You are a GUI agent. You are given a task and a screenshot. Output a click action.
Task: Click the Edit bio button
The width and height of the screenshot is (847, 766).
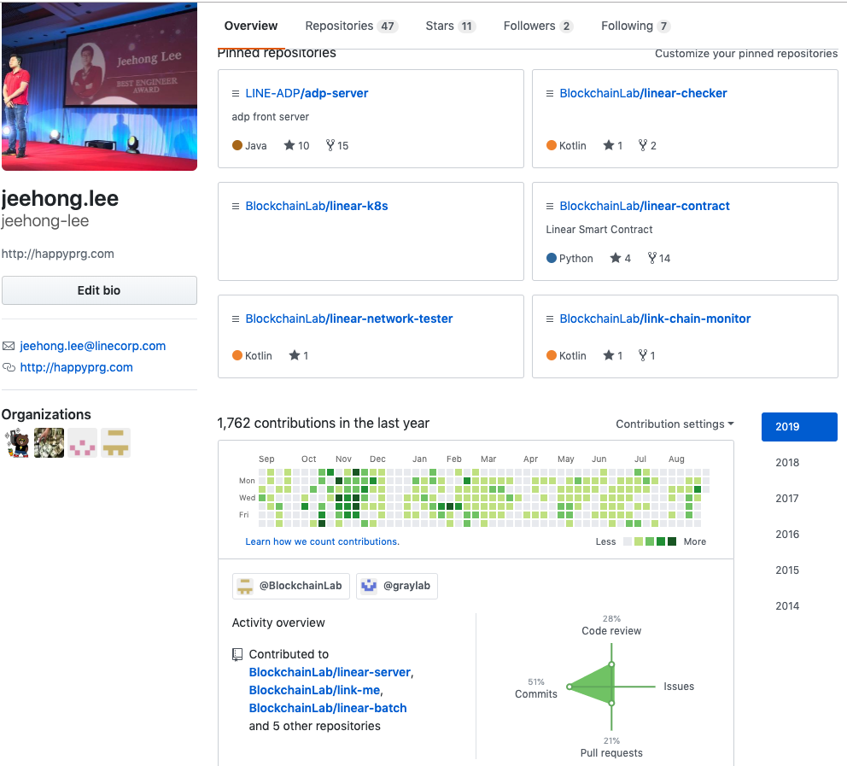[x=99, y=289]
